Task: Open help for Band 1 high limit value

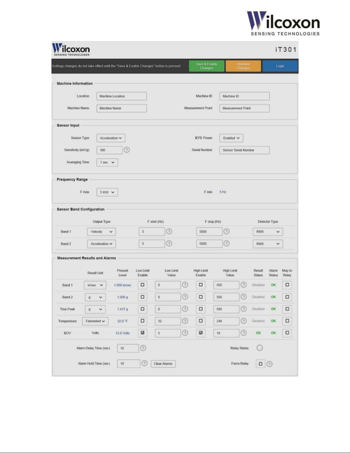Action: pyautogui.click(x=243, y=285)
